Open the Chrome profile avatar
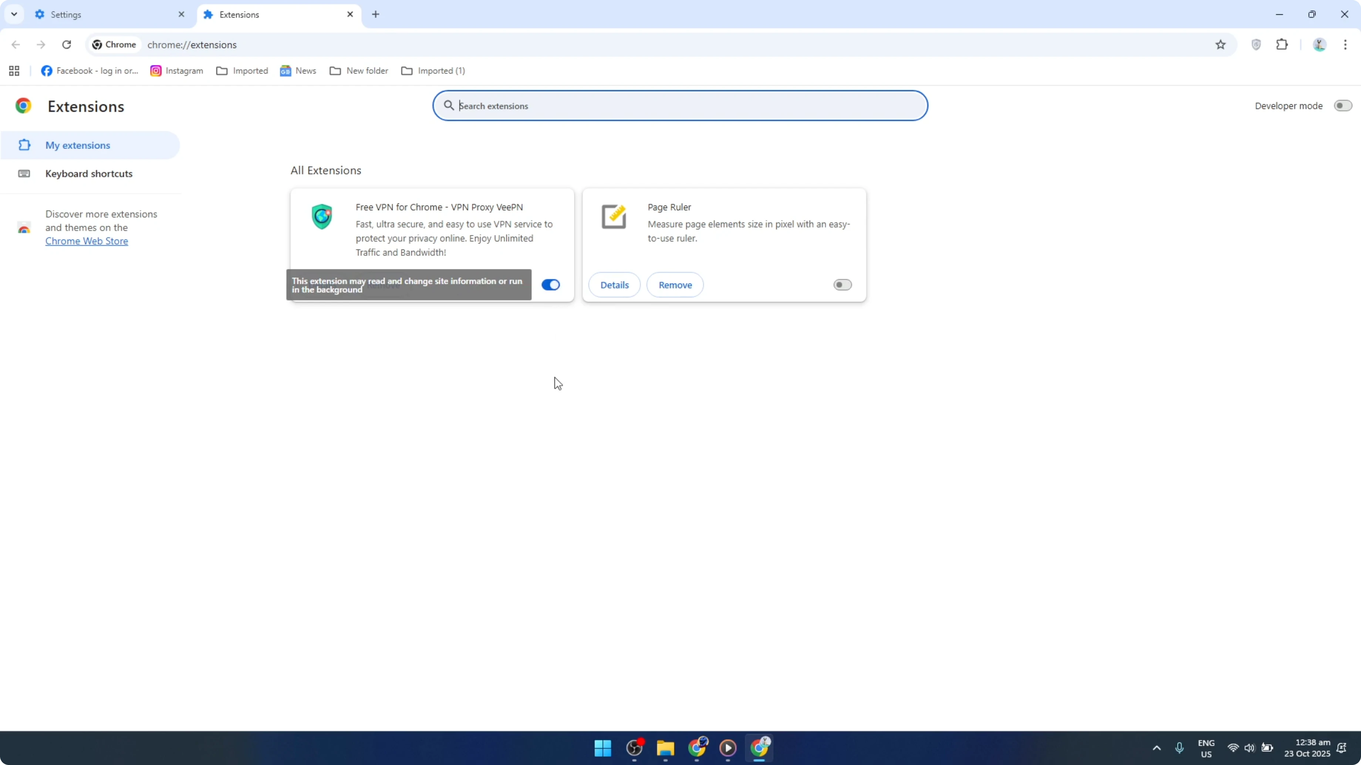This screenshot has width=1361, height=765. pos(1319,44)
